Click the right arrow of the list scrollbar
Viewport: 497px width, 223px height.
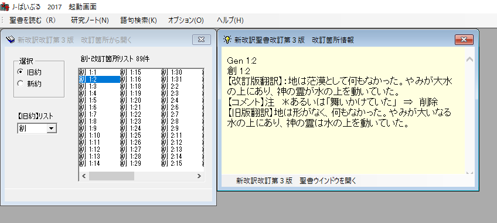(x=199, y=176)
